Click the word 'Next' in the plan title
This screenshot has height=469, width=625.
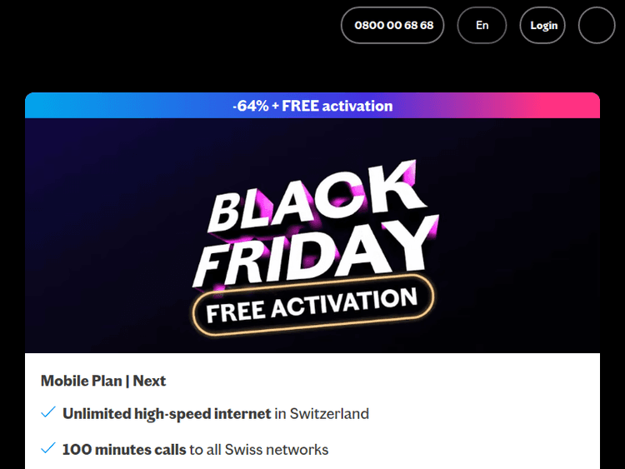point(150,381)
